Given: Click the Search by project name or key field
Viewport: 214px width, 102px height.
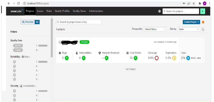Looking at the screenshot, I should pyautogui.click(x=79, y=22).
